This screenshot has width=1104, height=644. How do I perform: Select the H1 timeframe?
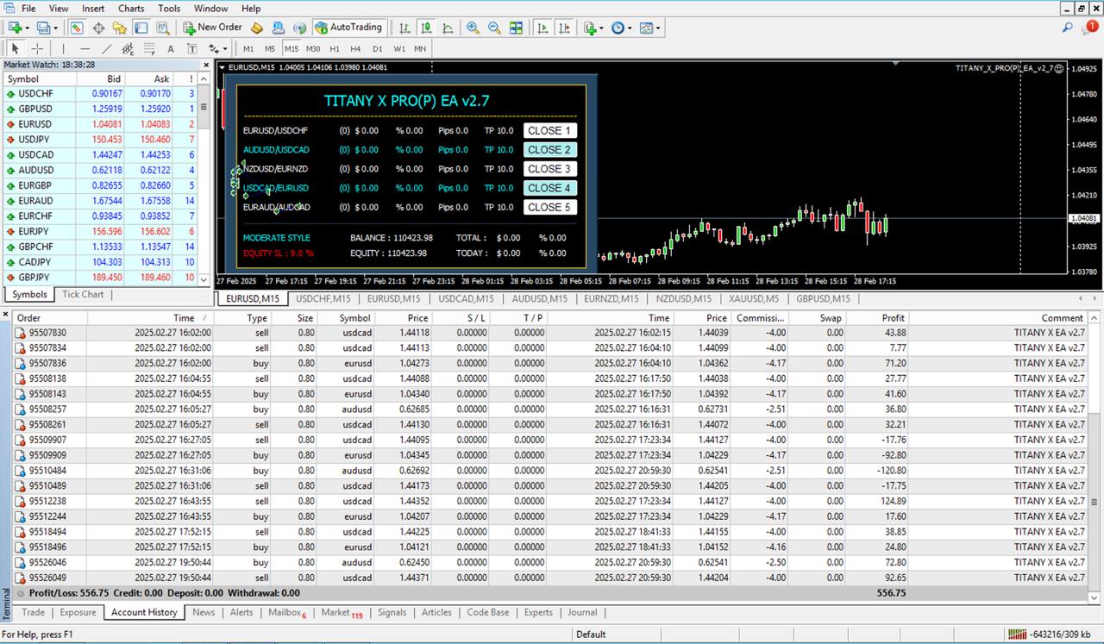[x=335, y=48]
